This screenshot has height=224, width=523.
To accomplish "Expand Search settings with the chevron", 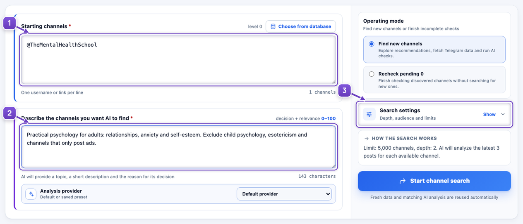I will (503, 114).
